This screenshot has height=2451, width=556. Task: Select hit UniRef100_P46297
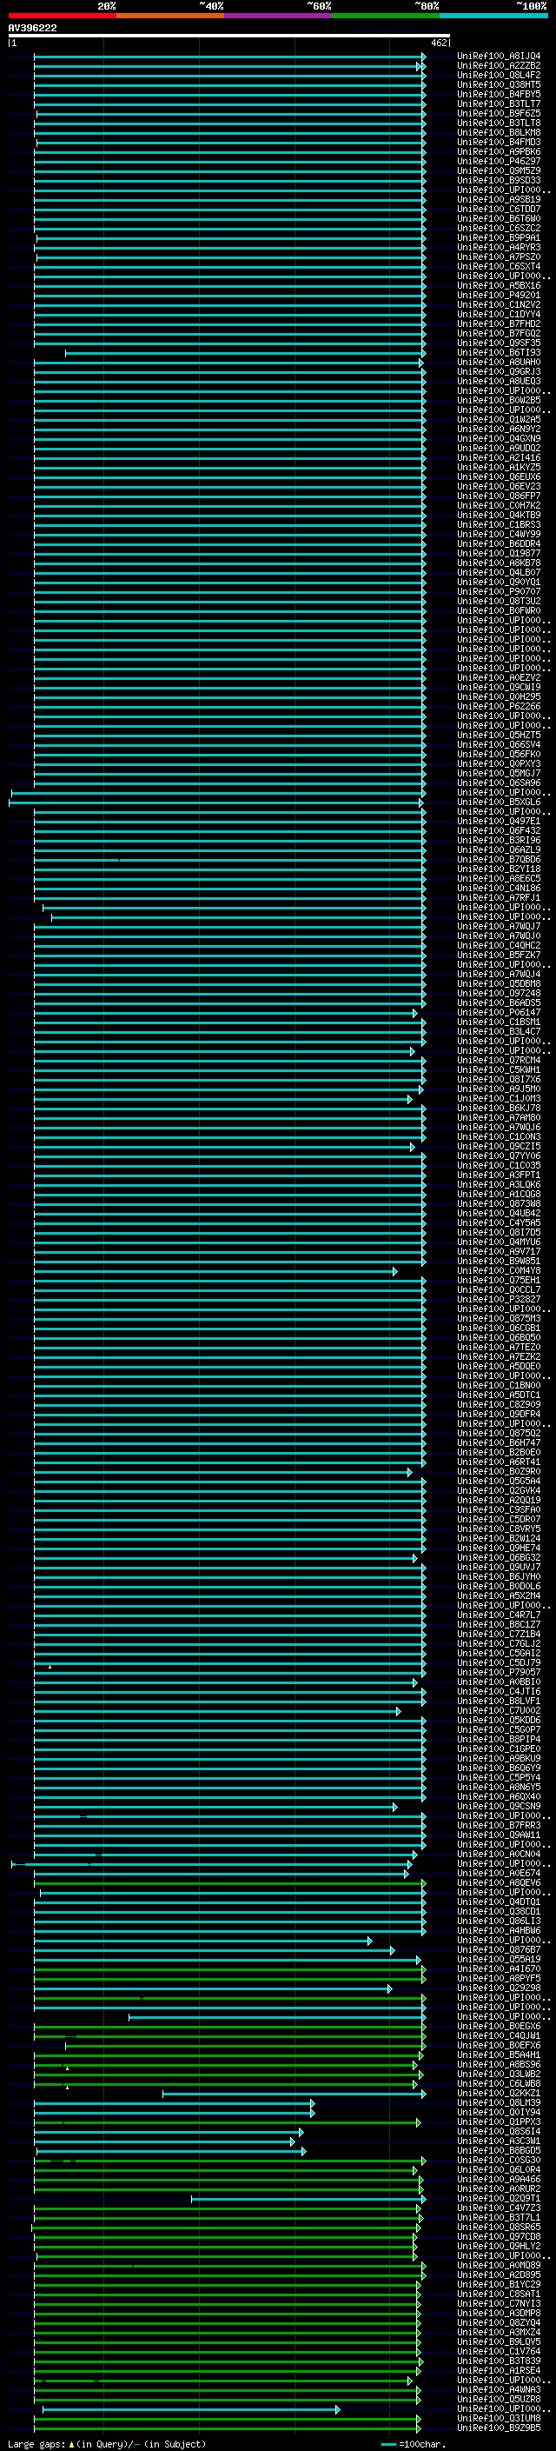pyautogui.click(x=498, y=161)
